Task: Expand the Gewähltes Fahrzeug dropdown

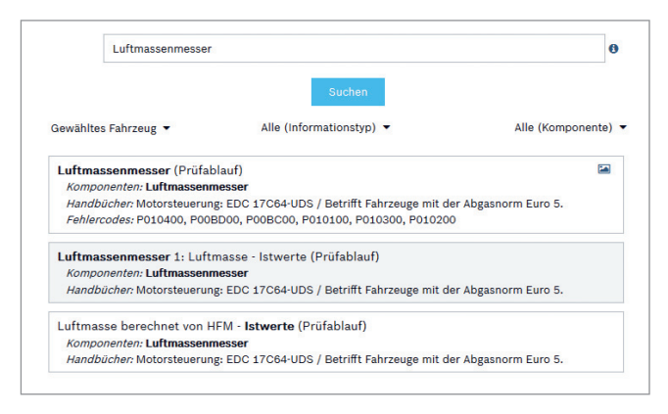Action: pos(110,128)
